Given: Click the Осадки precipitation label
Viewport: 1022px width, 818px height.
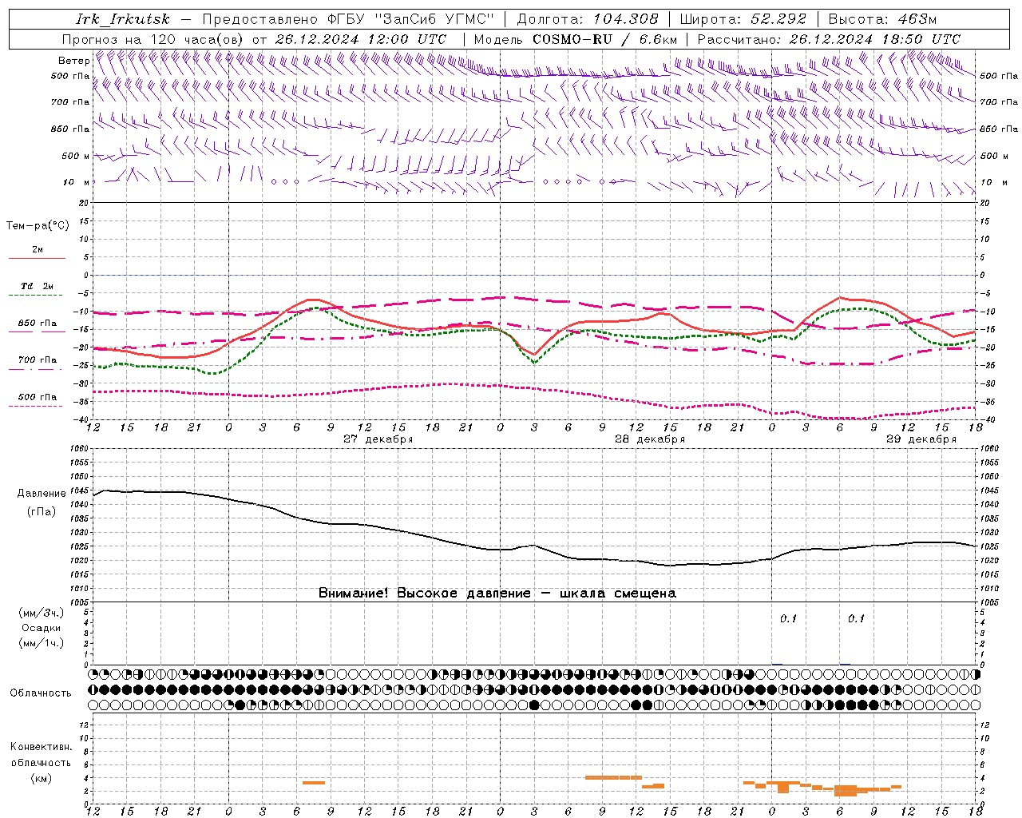Looking at the screenshot, I should point(42,628).
